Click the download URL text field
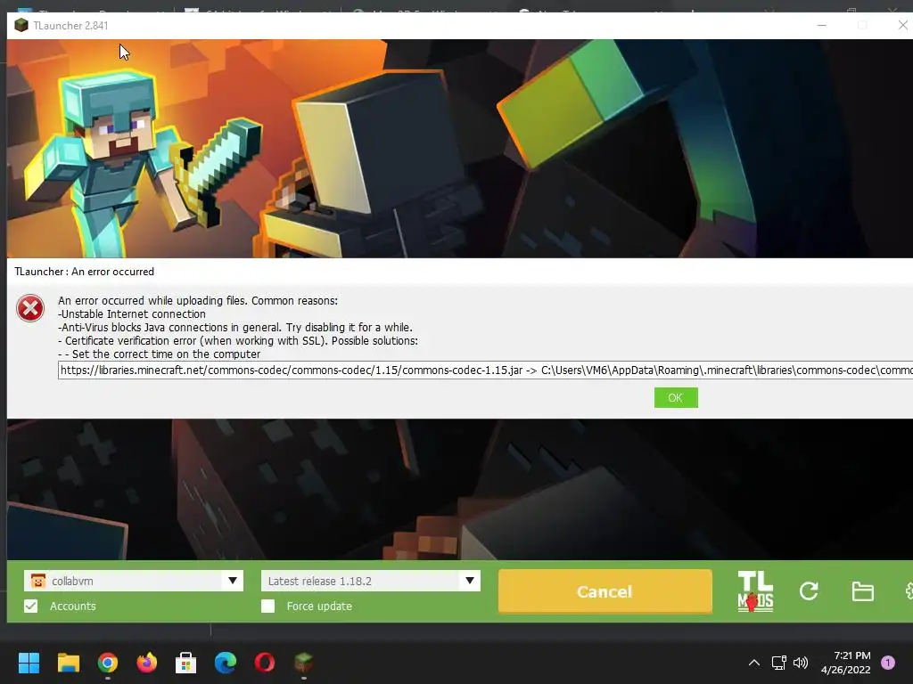Viewport: 913px width, 684px height. pos(485,370)
